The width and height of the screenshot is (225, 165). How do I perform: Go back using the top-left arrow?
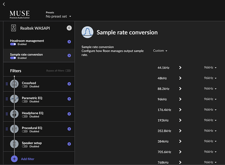click(4, 4)
